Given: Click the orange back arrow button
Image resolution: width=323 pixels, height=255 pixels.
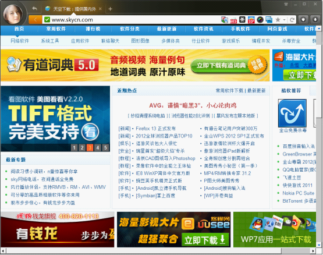Looking at the screenshot, I should click(x=36, y=20).
